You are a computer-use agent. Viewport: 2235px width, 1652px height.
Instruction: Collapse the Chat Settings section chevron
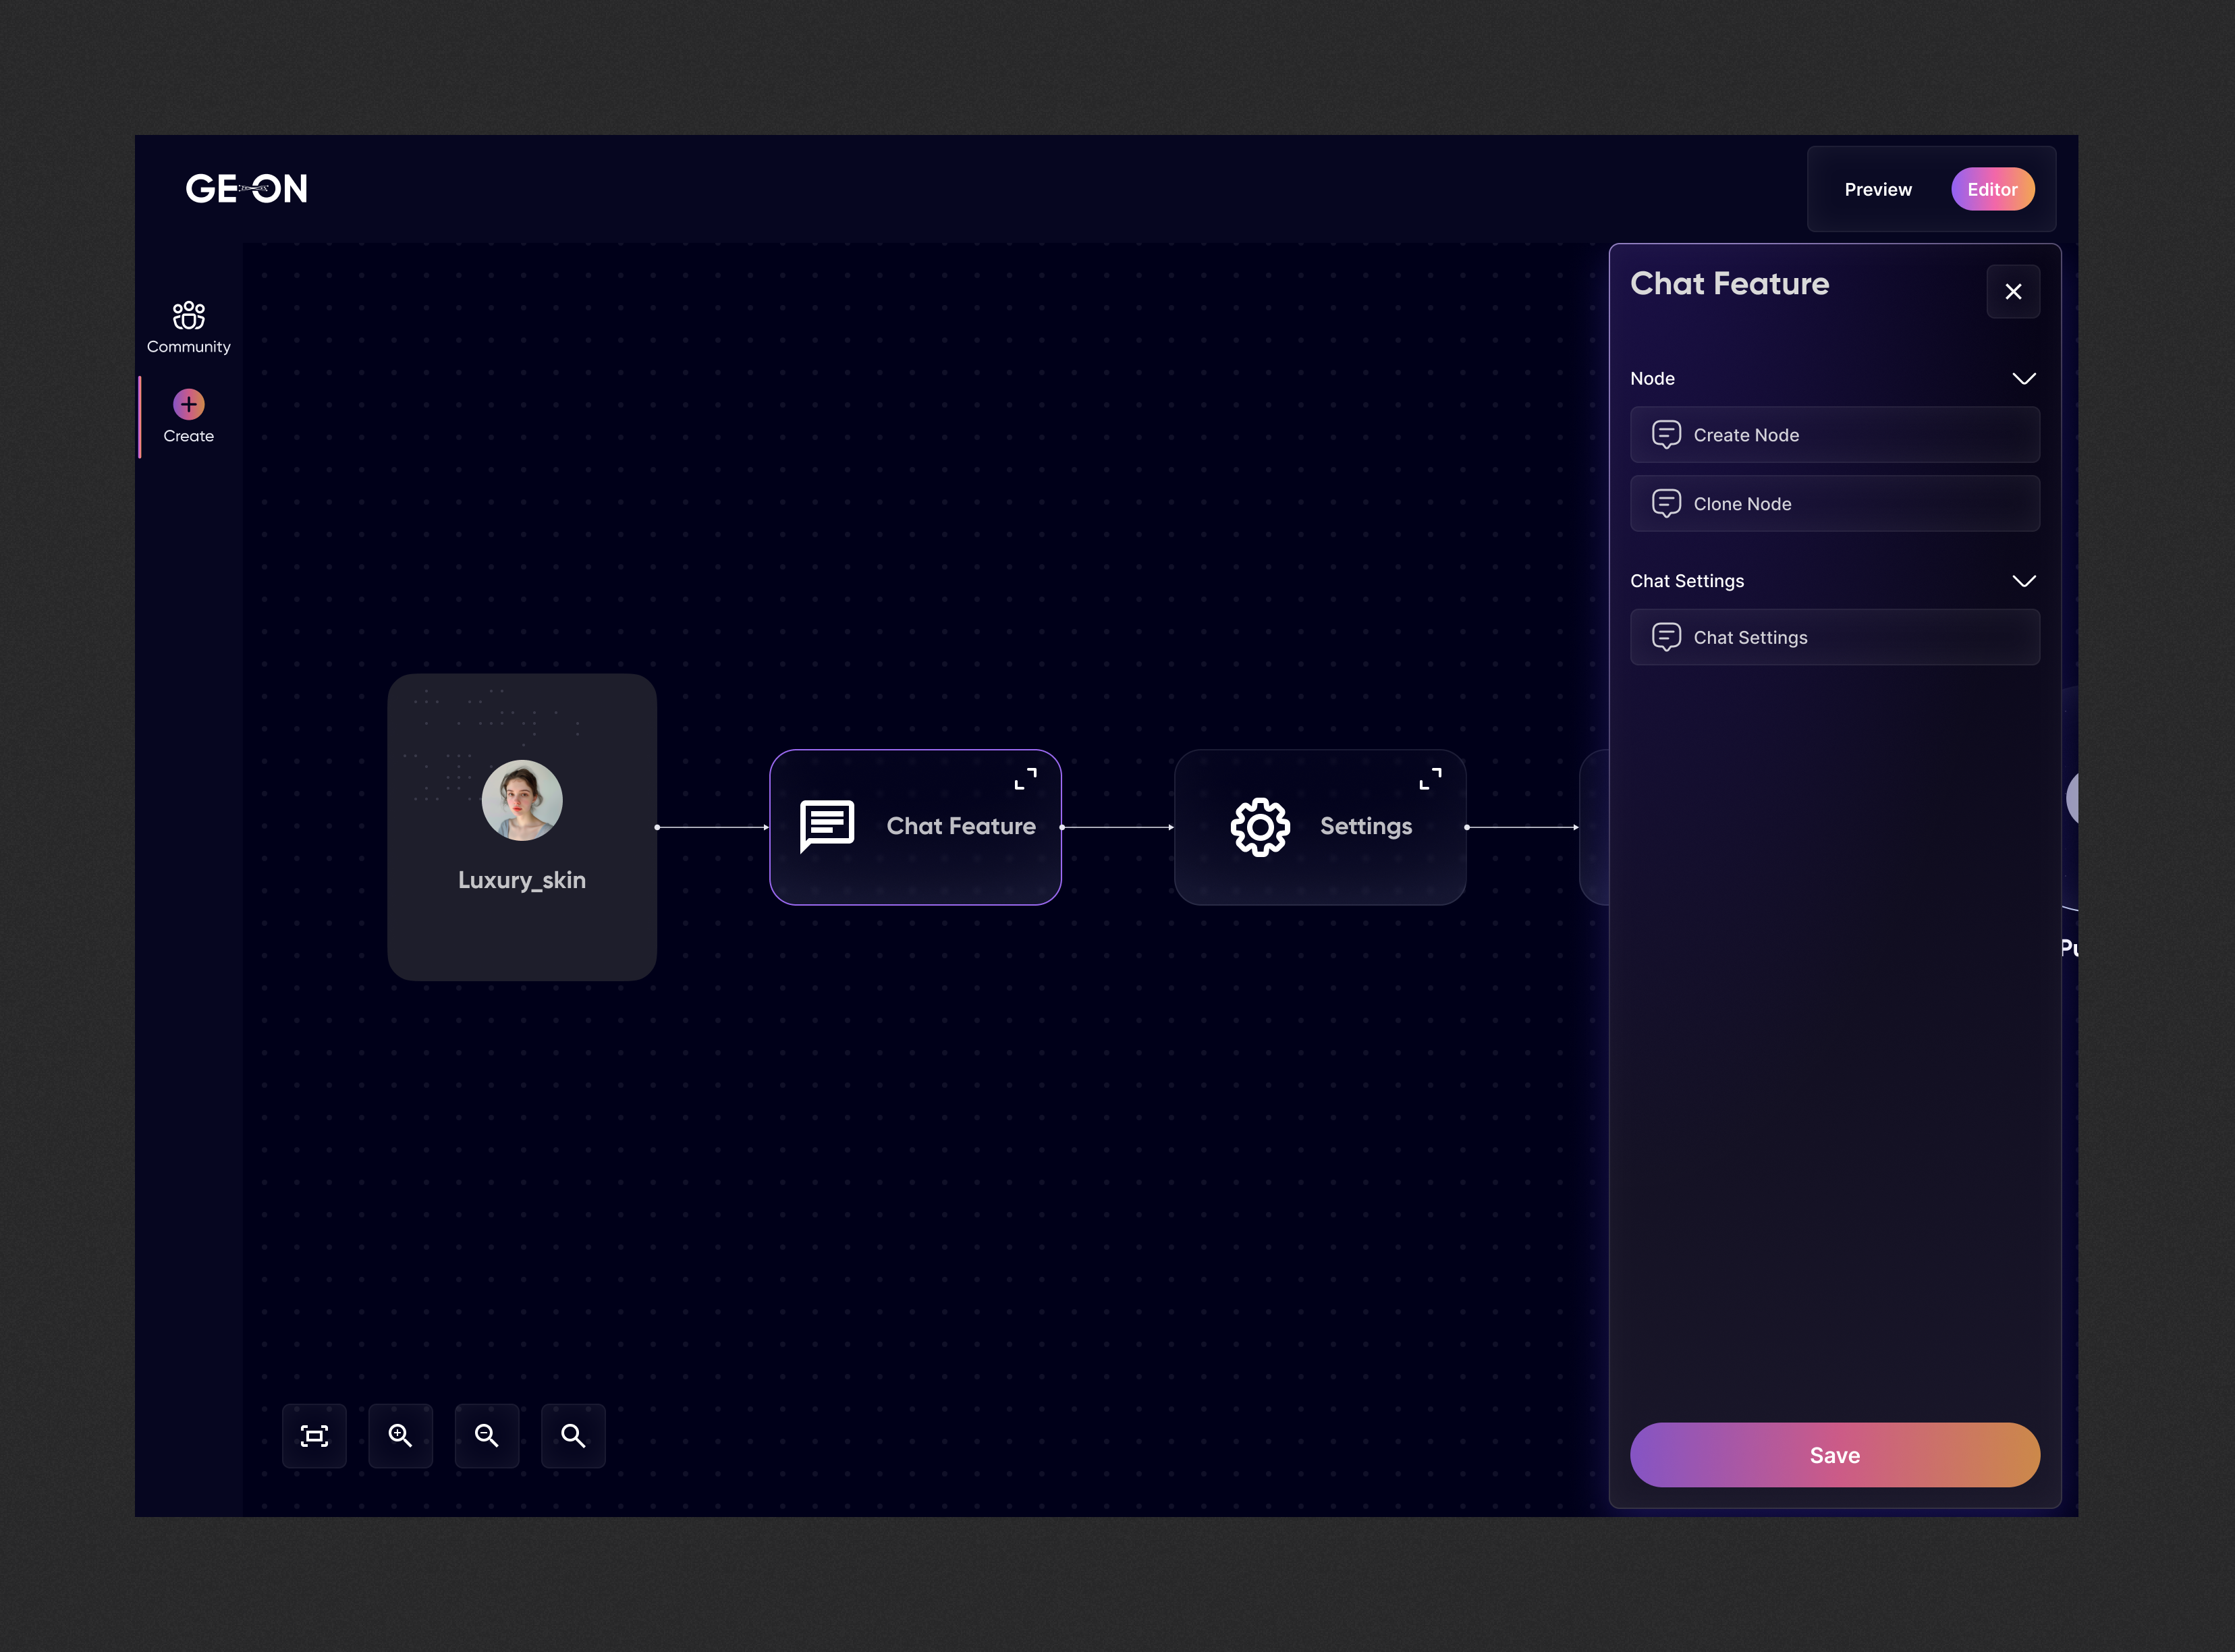[x=2023, y=581]
